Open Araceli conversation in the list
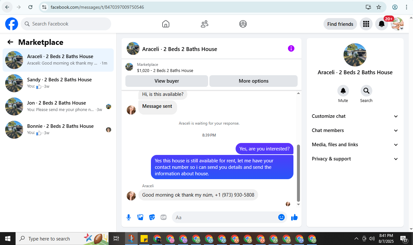 (58, 60)
